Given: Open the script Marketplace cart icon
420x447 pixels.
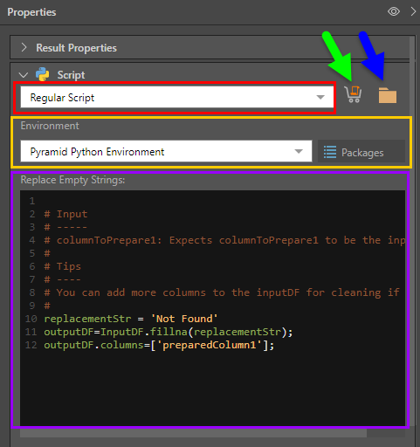Looking at the screenshot, I should (x=353, y=94).
